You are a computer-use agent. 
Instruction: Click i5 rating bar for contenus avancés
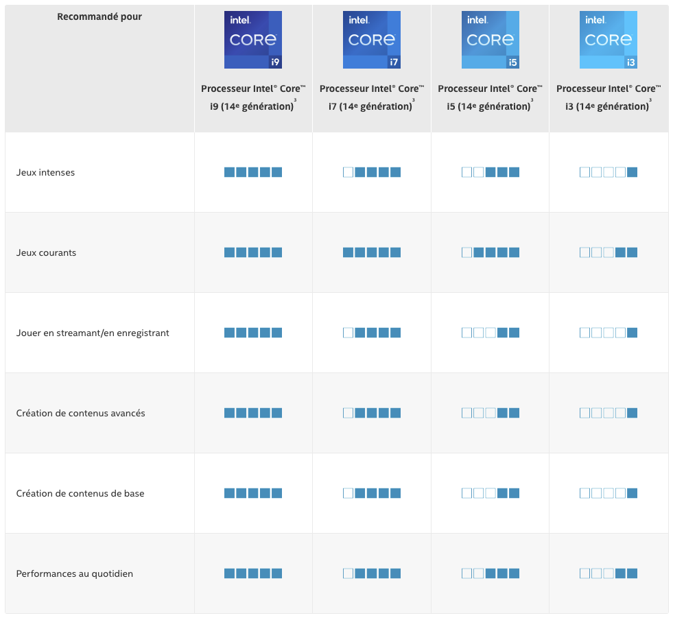pyautogui.click(x=490, y=413)
